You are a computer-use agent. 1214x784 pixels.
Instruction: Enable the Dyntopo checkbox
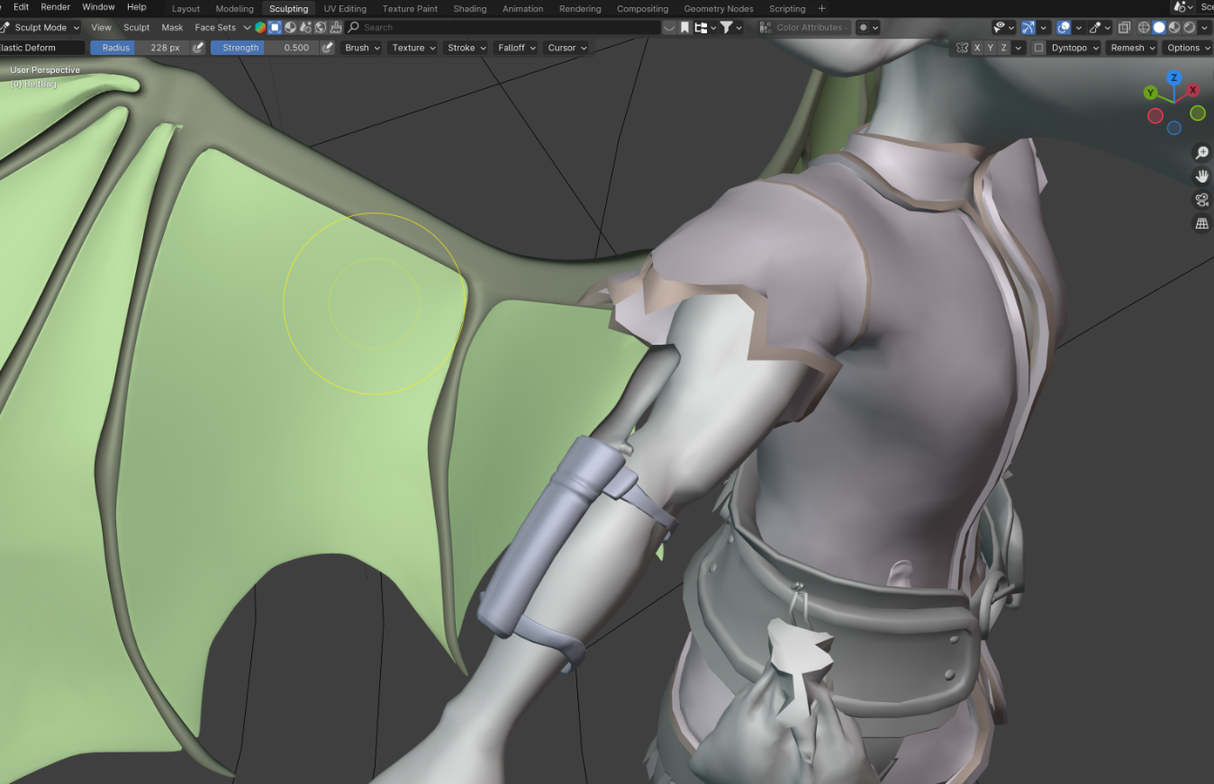coord(1038,48)
